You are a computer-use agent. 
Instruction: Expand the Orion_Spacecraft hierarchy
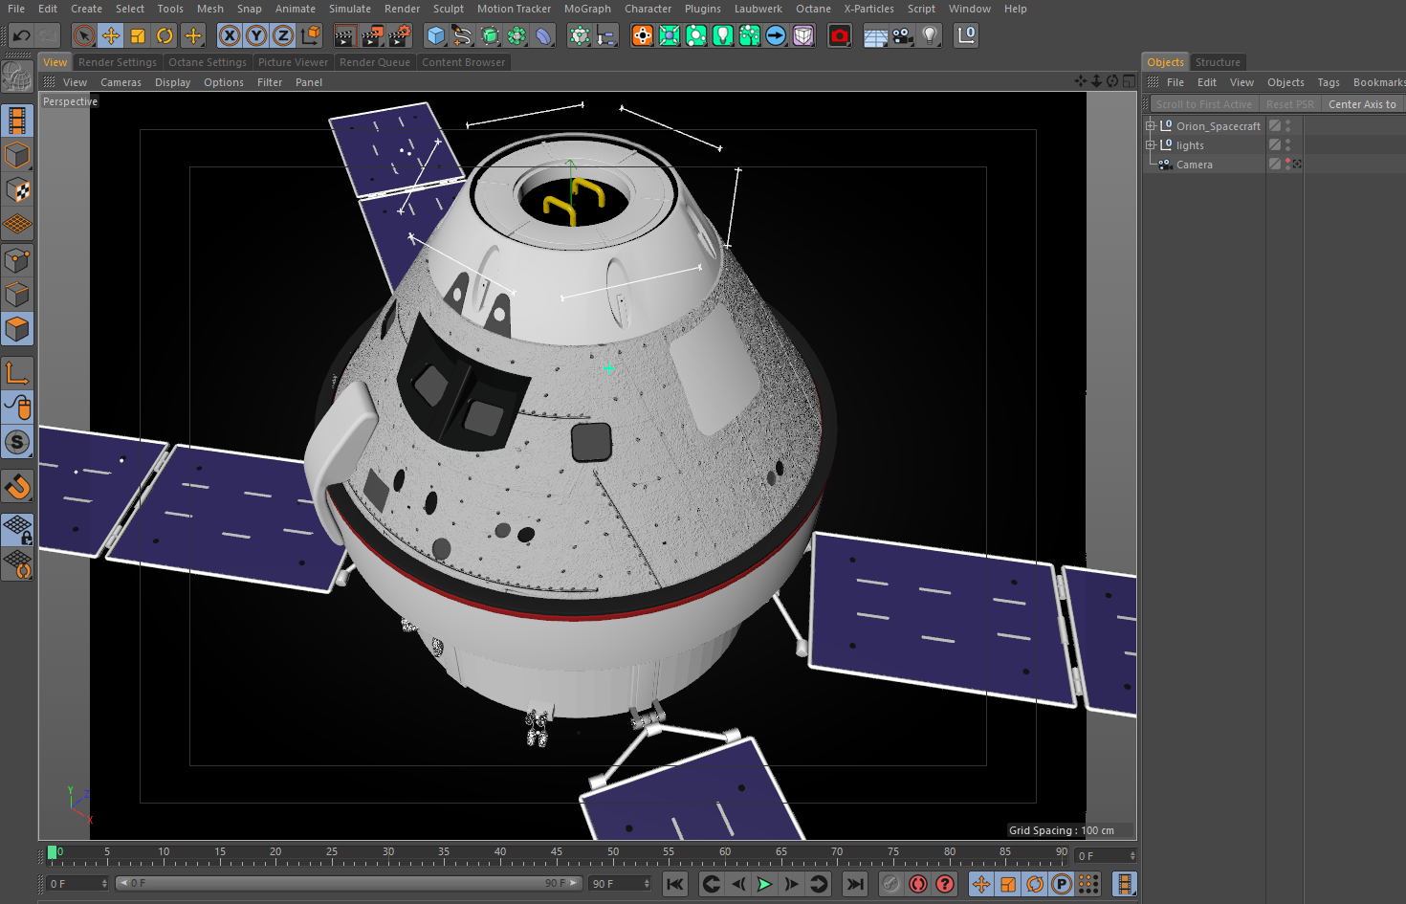click(x=1150, y=125)
